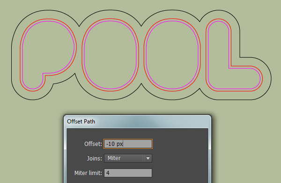Click the Offset label text

coord(93,144)
